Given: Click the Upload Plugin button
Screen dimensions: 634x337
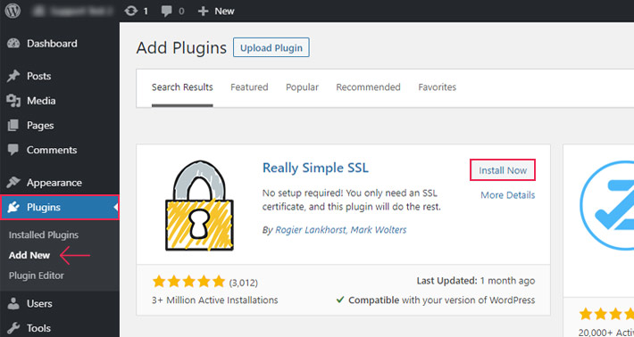Looking at the screenshot, I should [x=271, y=47].
